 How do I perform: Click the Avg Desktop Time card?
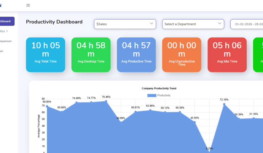pos(91,55)
